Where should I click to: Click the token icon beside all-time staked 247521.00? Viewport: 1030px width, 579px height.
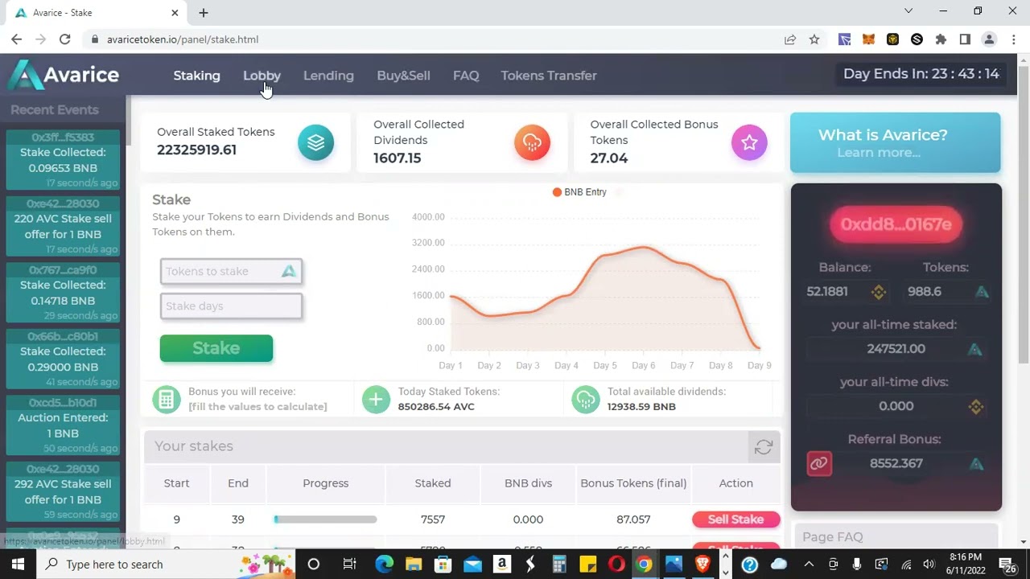point(974,349)
